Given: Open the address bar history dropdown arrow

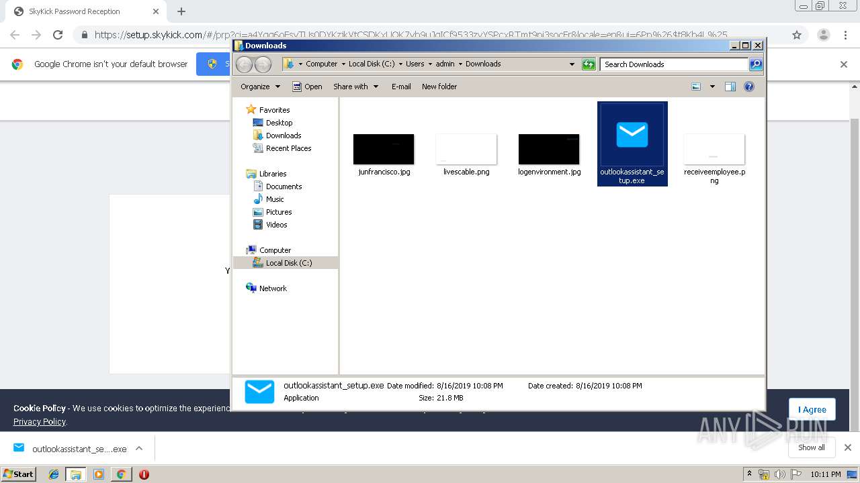Looking at the screenshot, I should point(572,64).
